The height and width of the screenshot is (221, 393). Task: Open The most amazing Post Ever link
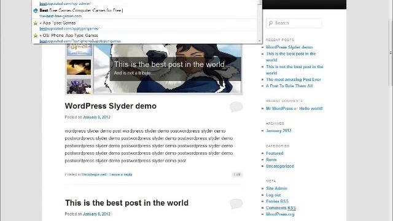click(x=294, y=79)
